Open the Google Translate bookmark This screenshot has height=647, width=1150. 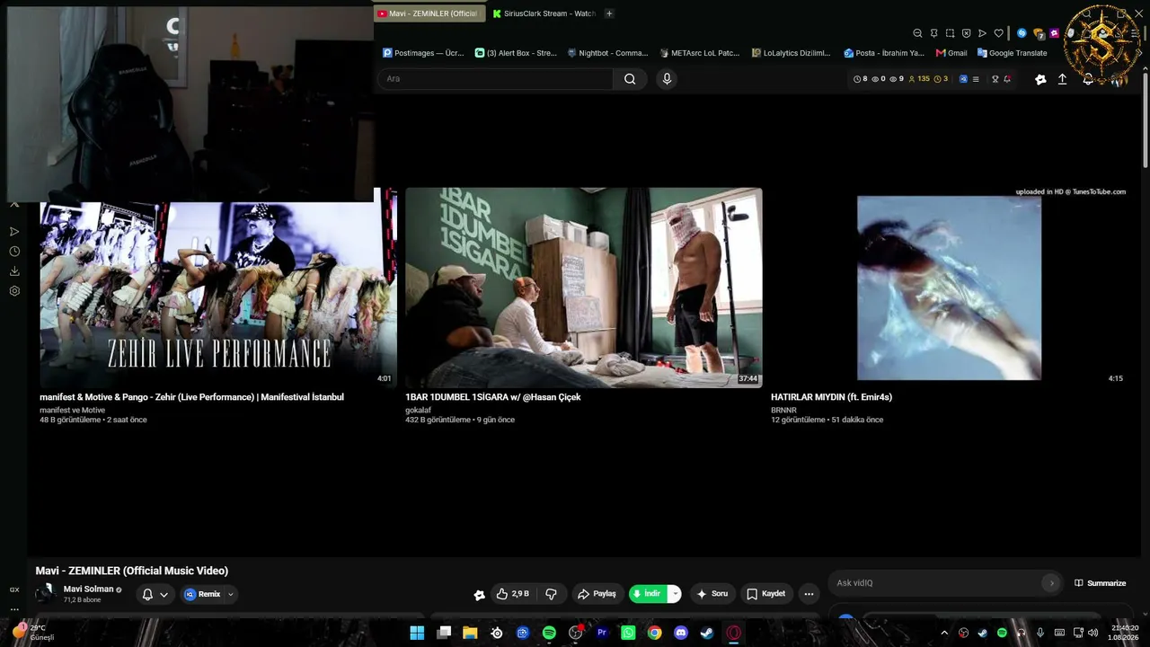[1013, 53]
